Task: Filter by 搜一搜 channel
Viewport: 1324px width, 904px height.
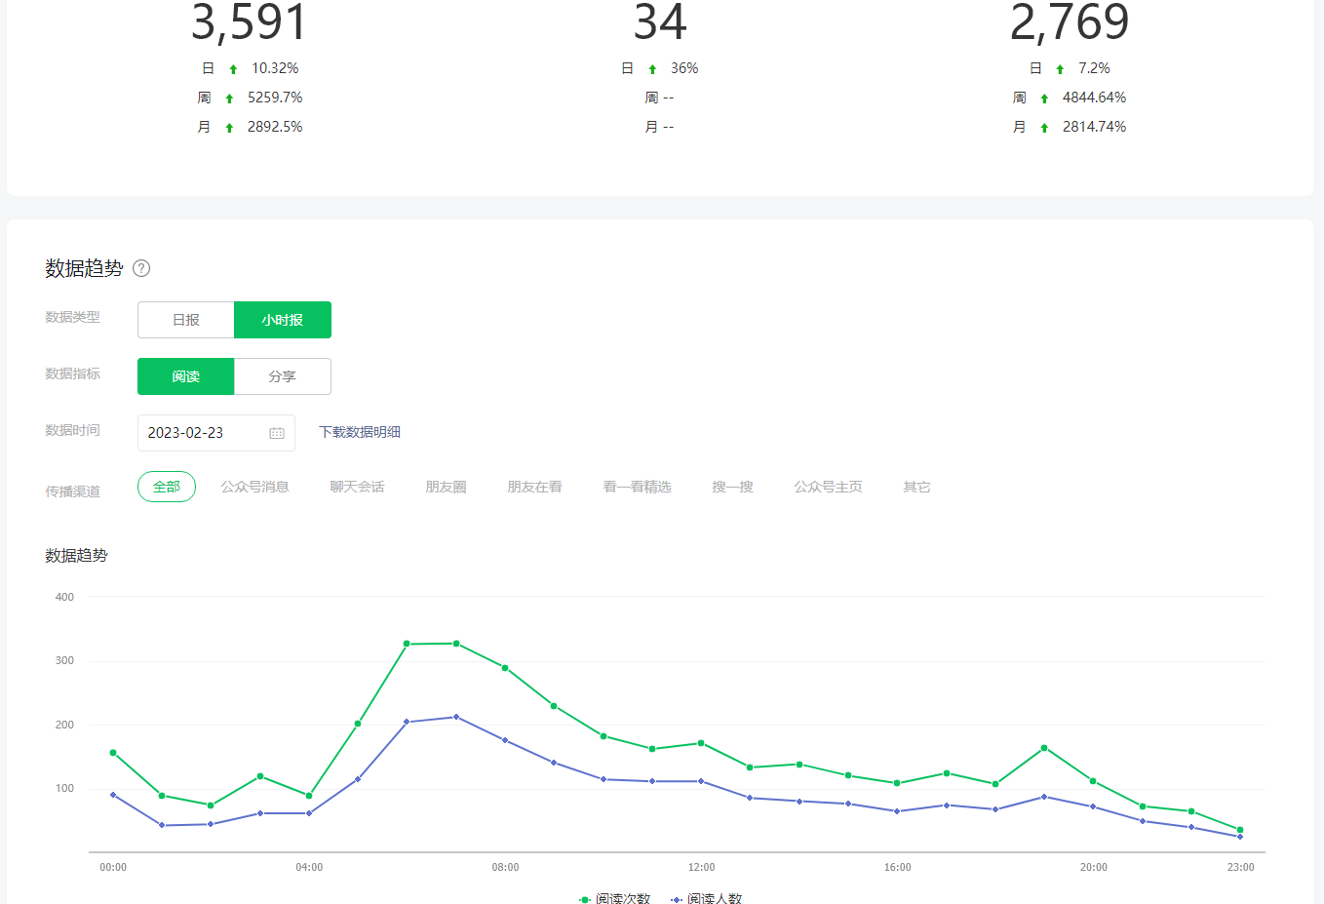Action: coord(732,487)
